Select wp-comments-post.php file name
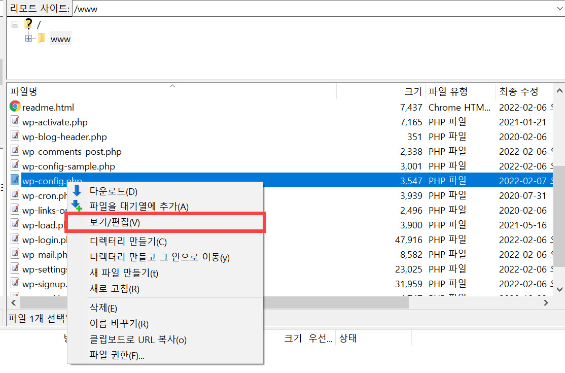Screen dimensions: 565x373 click(72, 152)
